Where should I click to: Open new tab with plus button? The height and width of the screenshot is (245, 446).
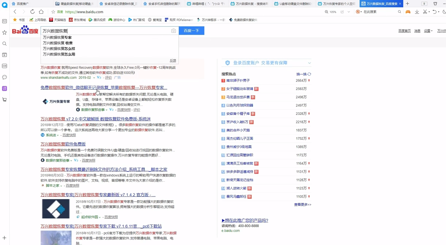tap(408, 4)
